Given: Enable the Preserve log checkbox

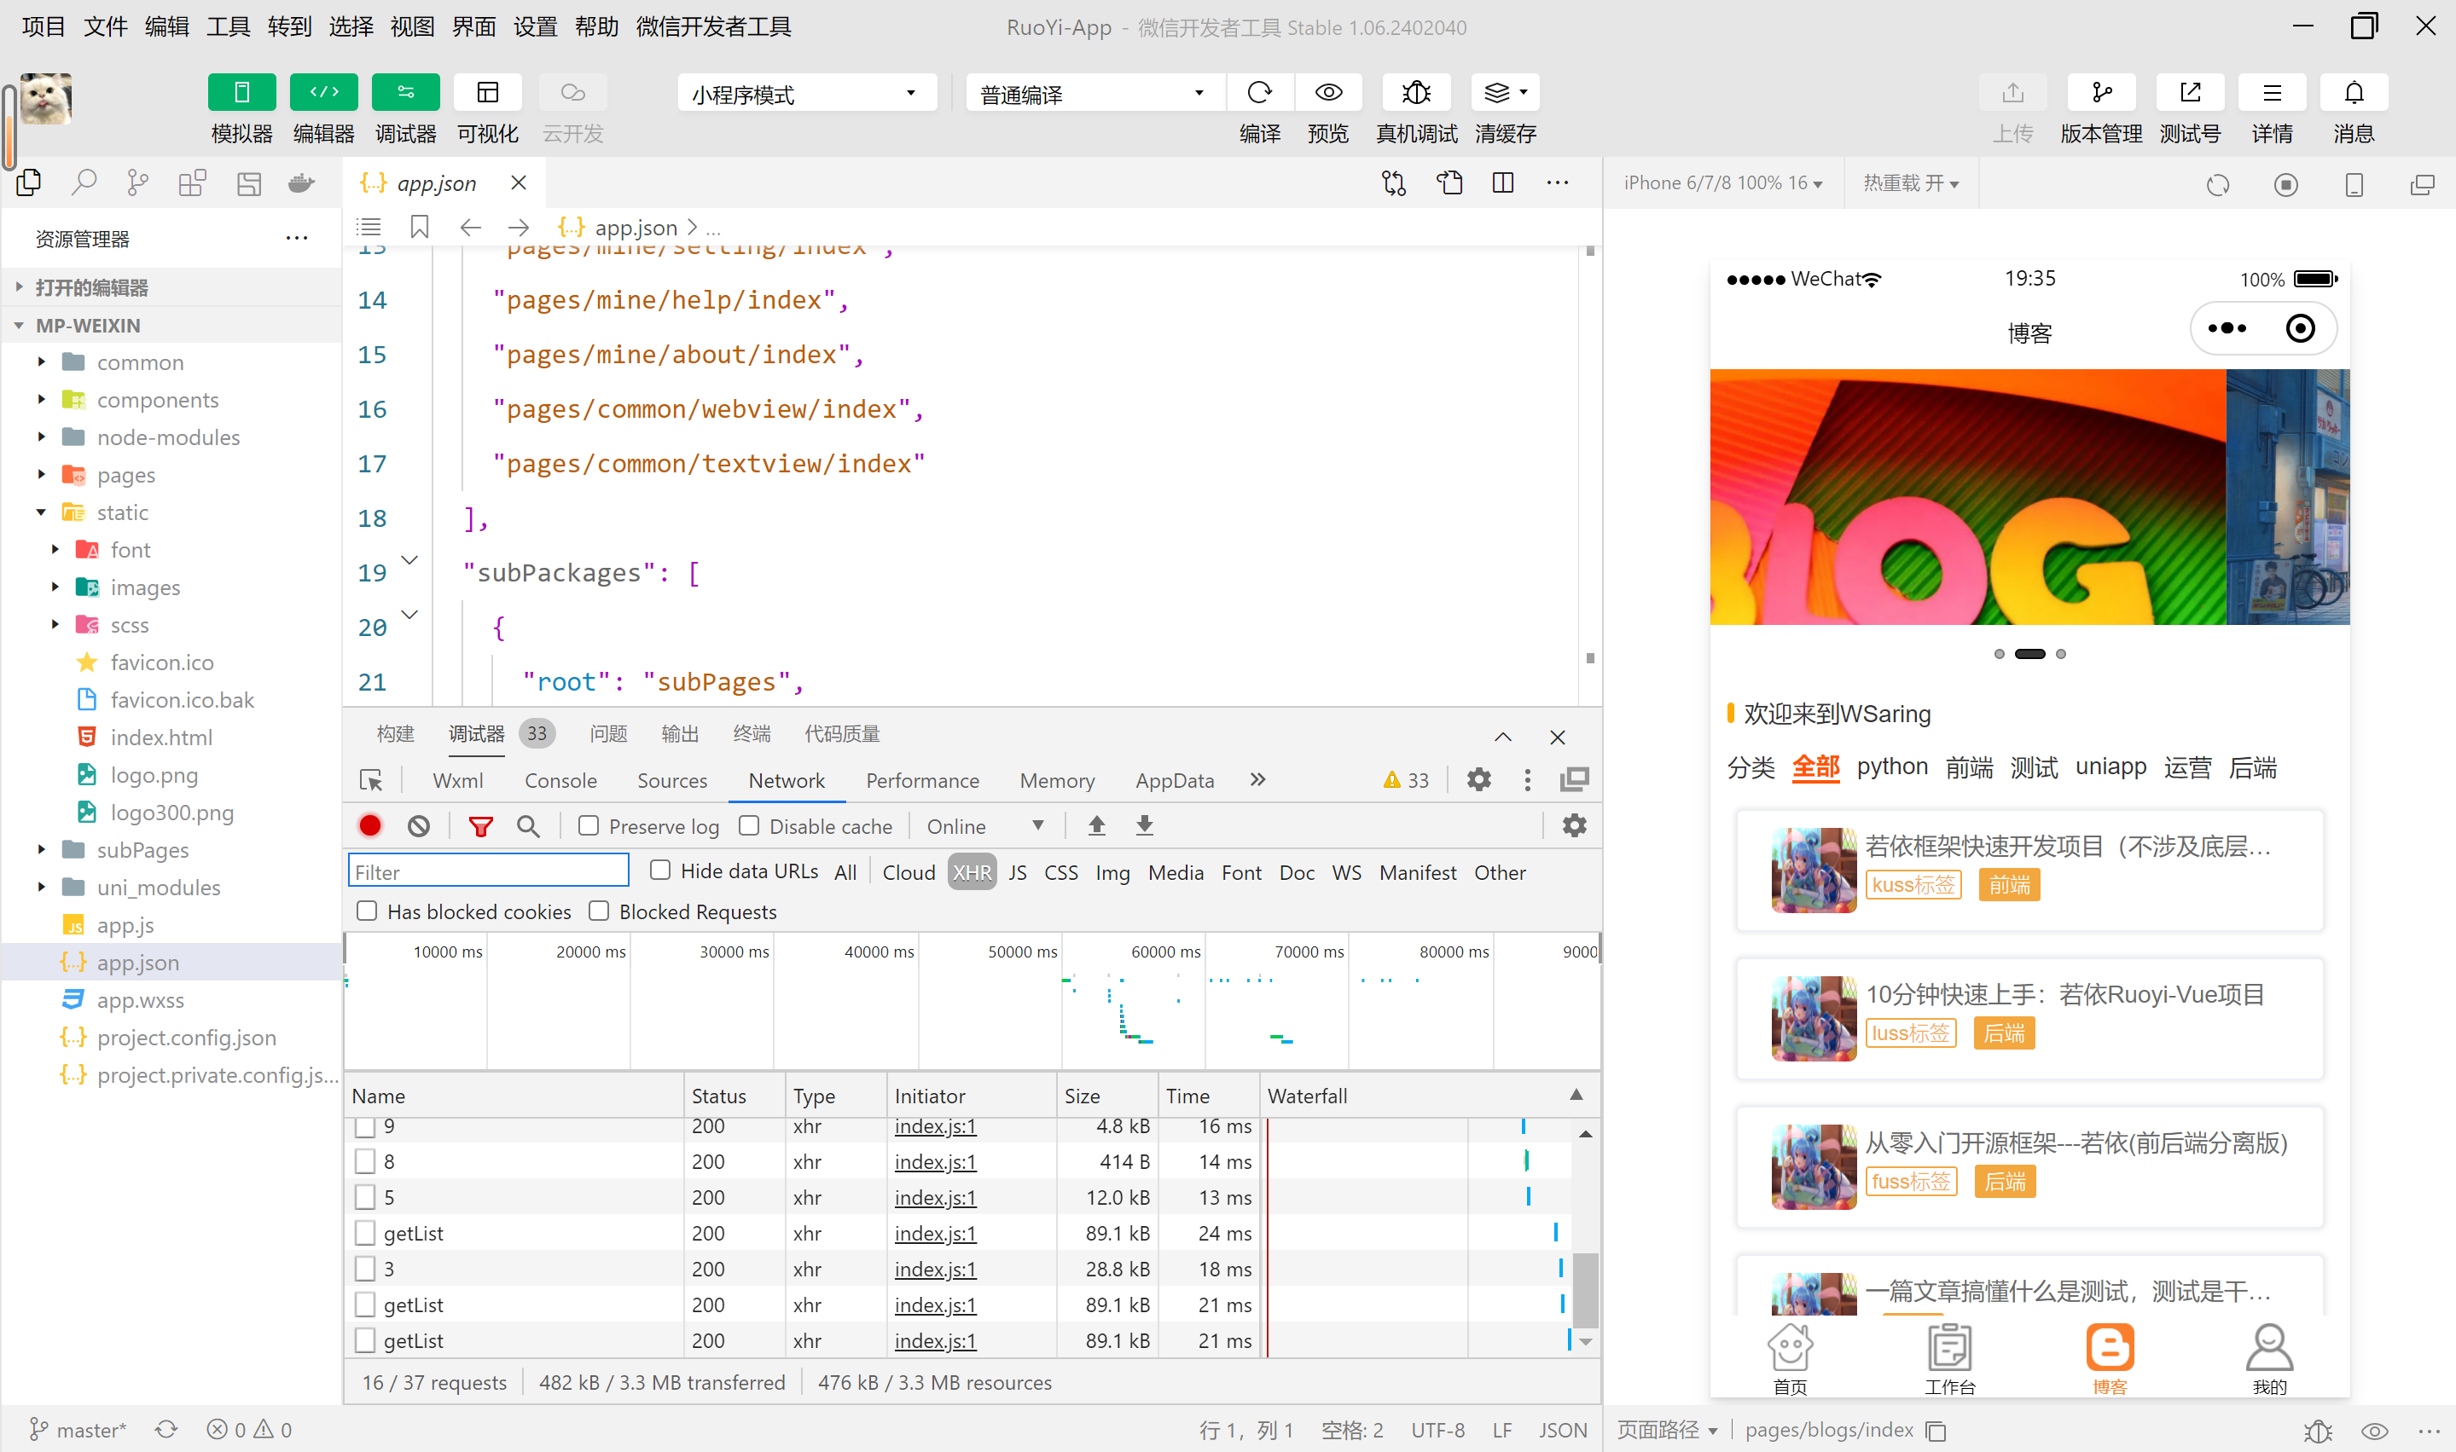Looking at the screenshot, I should pyautogui.click(x=589, y=826).
